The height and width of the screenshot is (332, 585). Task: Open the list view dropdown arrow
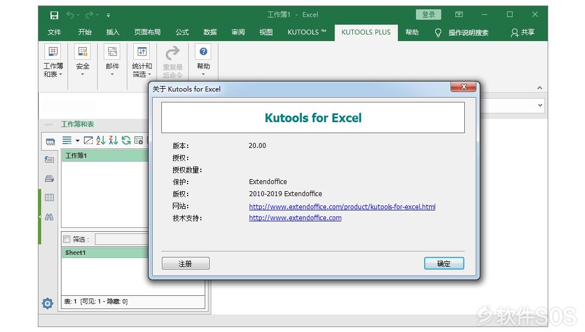77,141
